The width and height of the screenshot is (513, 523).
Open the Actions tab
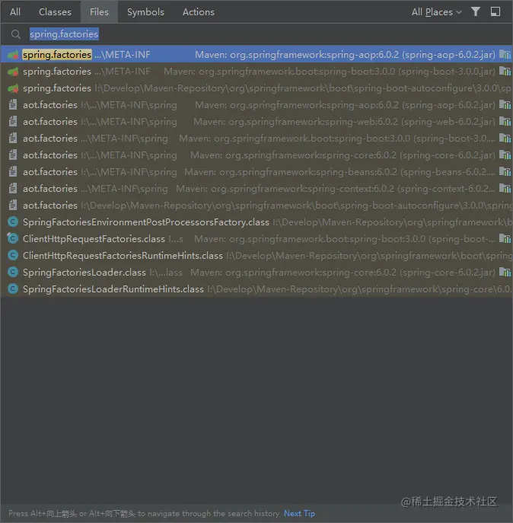point(198,12)
